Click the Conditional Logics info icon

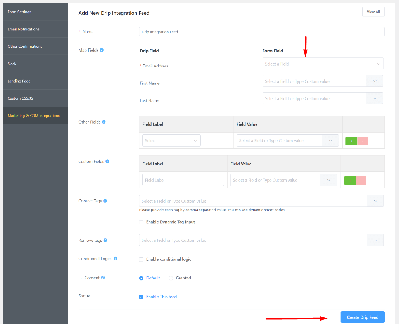coord(116,259)
